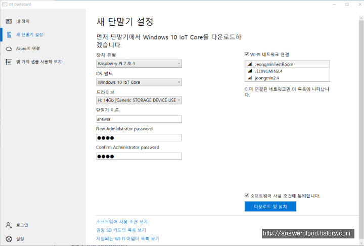Click signal icon beside JeongminTestRoom
This screenshot has height=246, width=364.
click(250, 64)
